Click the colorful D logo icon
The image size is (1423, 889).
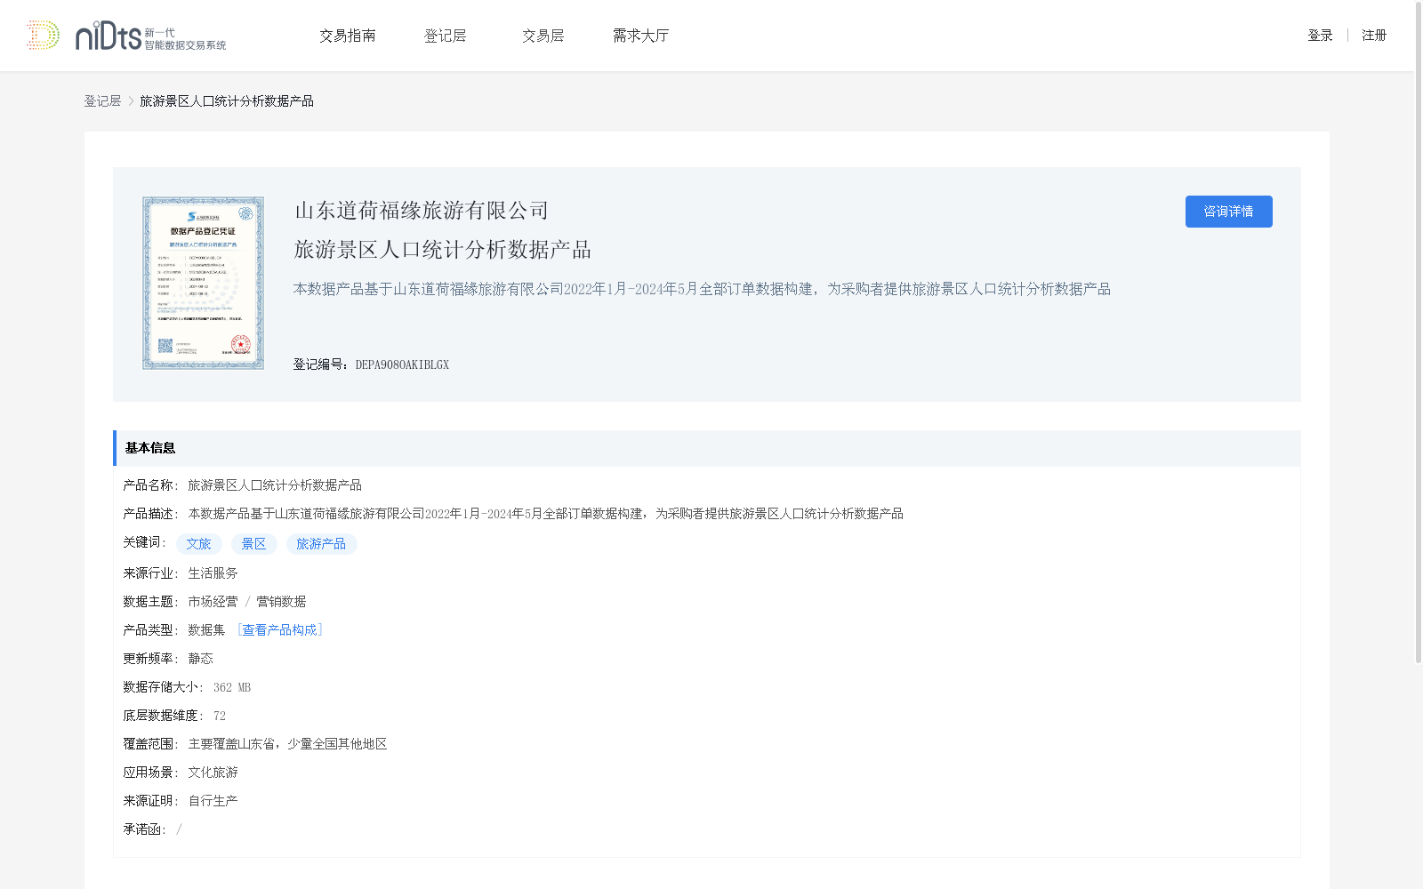[x=43, y=36]
